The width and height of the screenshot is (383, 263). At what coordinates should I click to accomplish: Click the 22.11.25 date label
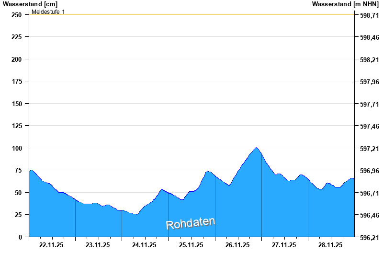[x=51, y=245]
